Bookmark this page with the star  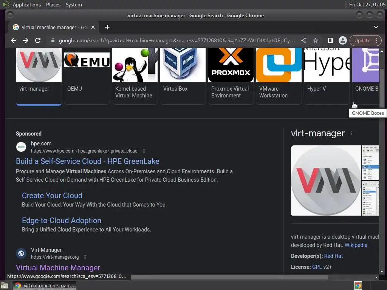coord(316,40)
